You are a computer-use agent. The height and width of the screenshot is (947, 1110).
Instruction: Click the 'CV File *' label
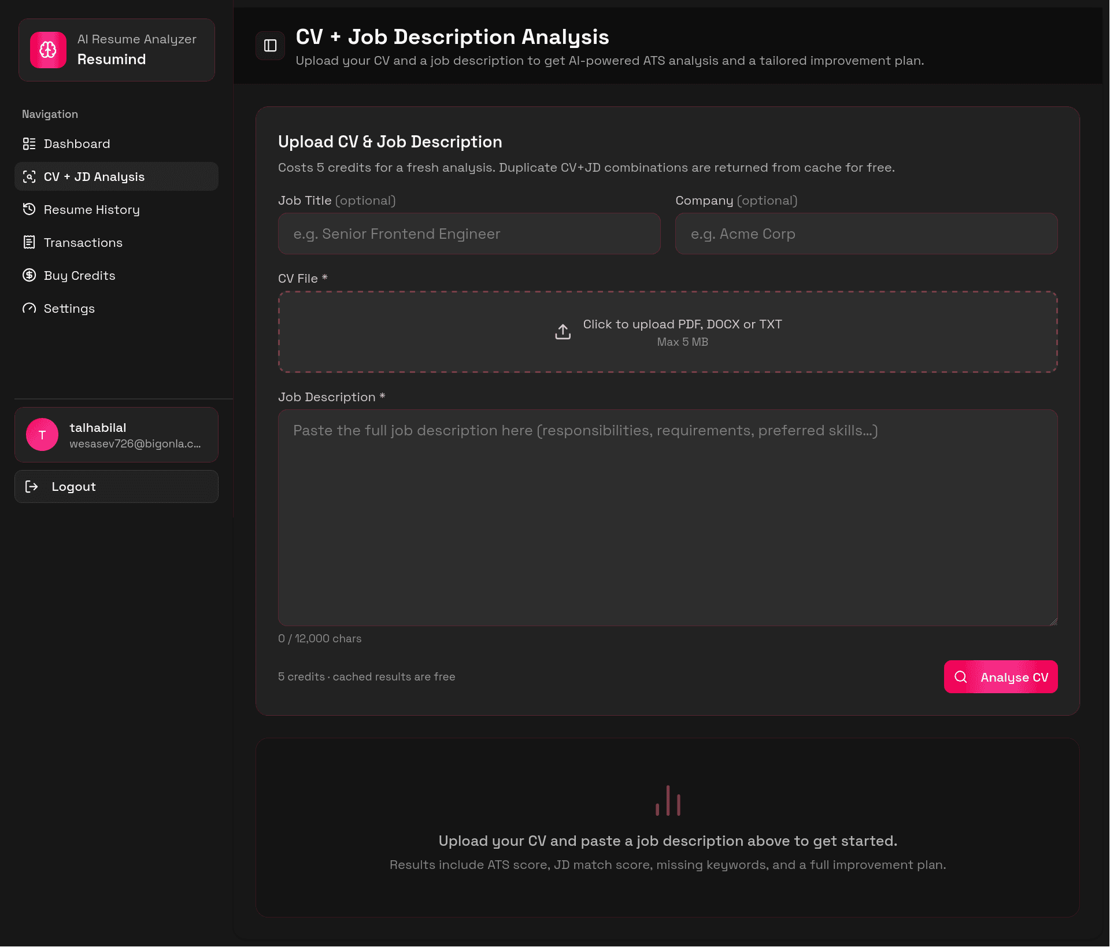point(303,278)
